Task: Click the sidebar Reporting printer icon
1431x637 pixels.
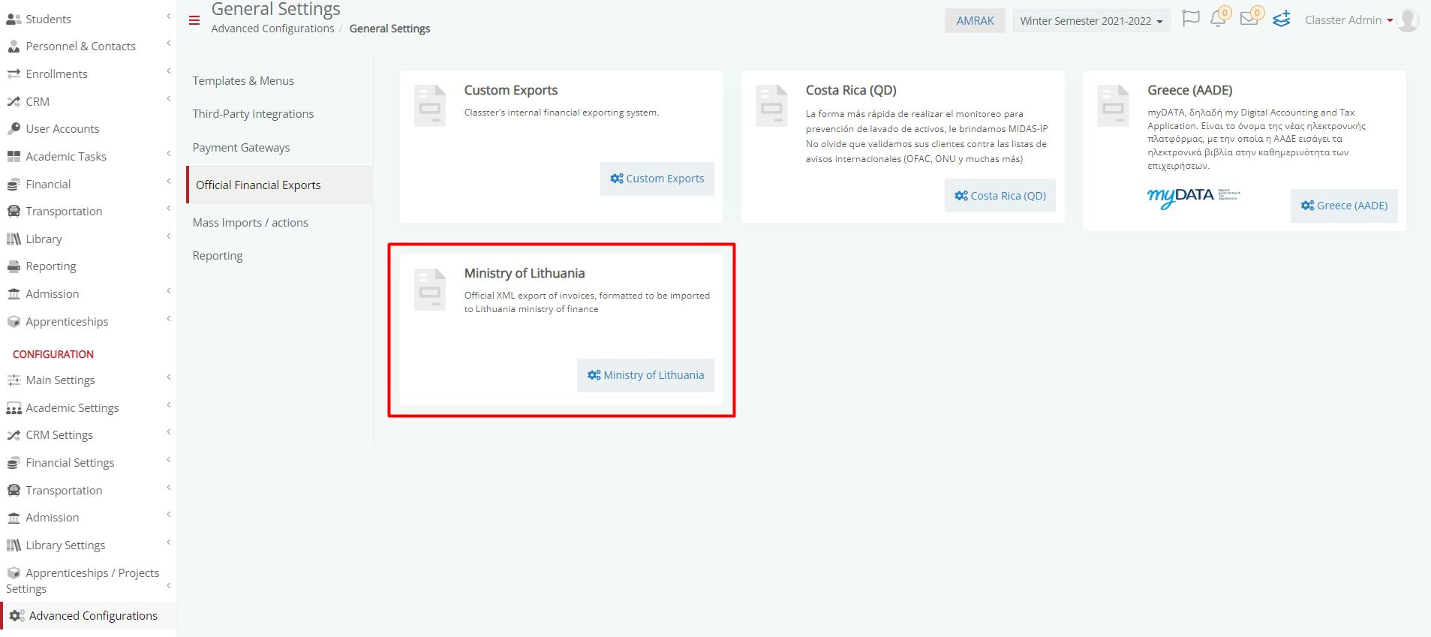Action: 14,266
